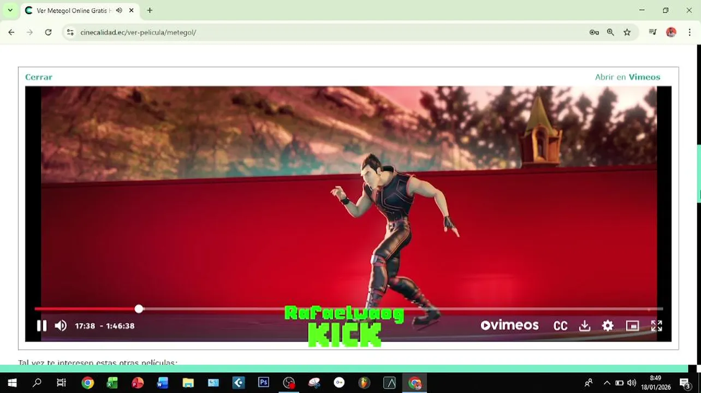Go back to the previous page
Screen dimensions: 701x393
11,32
